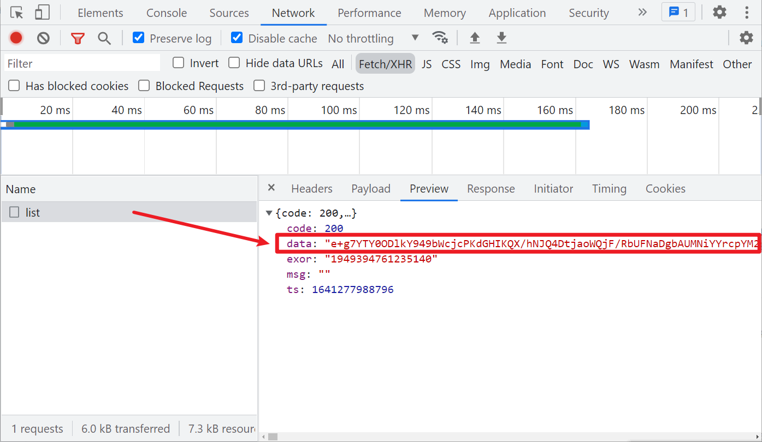Clear the network log
This screenshot has width=762, height=442.
(43, 38)
